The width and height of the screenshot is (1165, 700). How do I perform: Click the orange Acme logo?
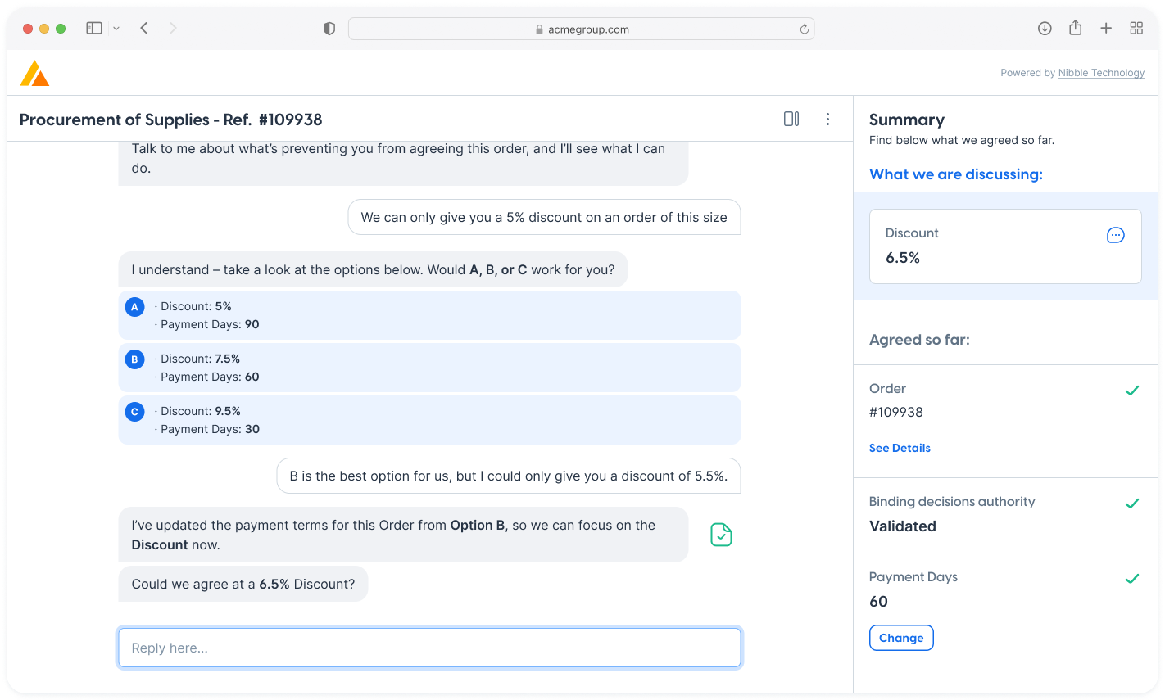(x=34, y=74)
